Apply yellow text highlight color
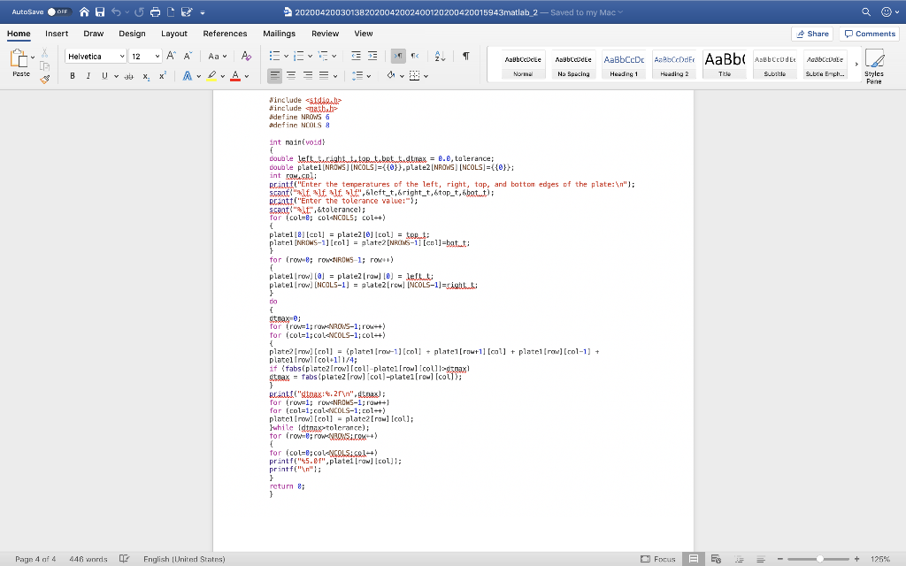Viewport: 906px width, 566px height. [x=211, y=76]
